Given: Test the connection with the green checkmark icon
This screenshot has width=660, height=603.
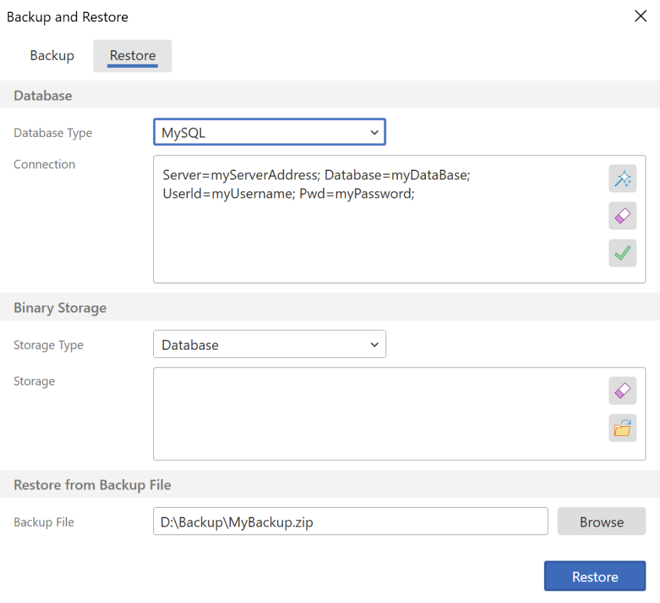Looking at the screenshot, I should tap(622, 253).
